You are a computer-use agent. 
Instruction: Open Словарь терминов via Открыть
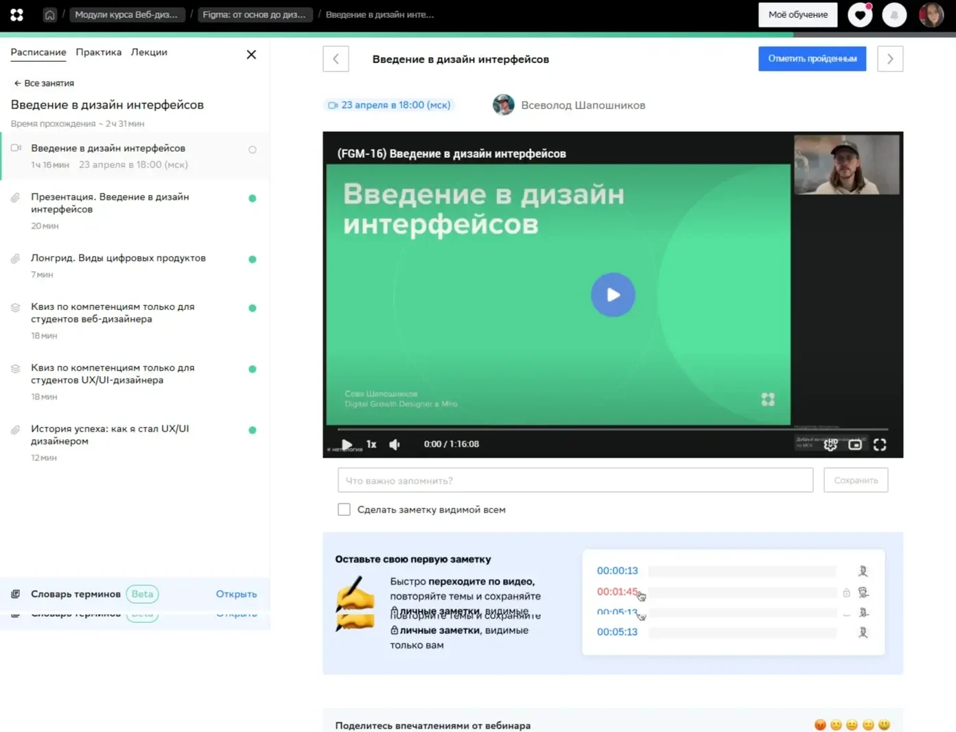[236, 594]
